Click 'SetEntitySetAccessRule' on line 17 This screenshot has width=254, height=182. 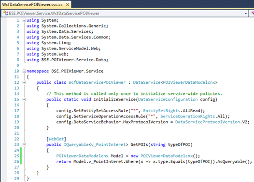click(101, 111)
